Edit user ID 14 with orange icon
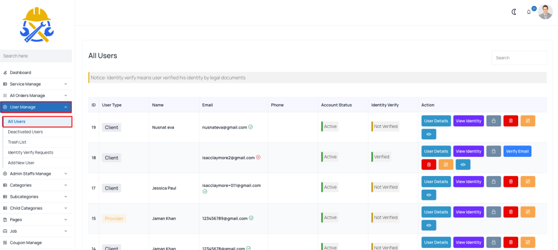 [527, 242]
